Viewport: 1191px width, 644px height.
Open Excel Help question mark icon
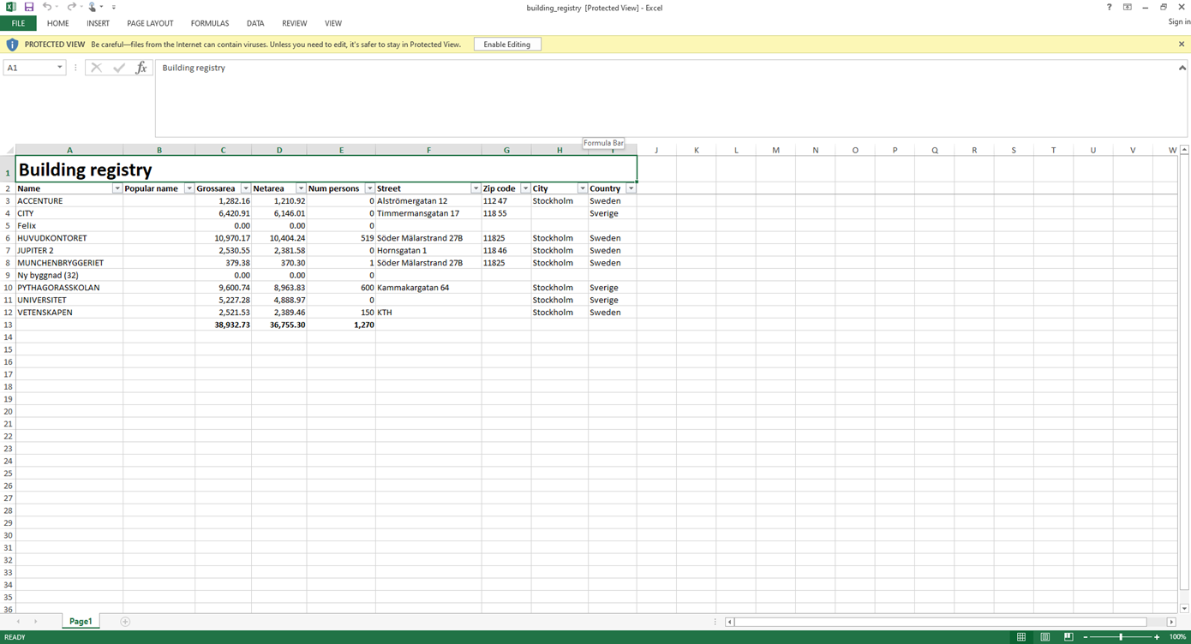(1109, 7)
